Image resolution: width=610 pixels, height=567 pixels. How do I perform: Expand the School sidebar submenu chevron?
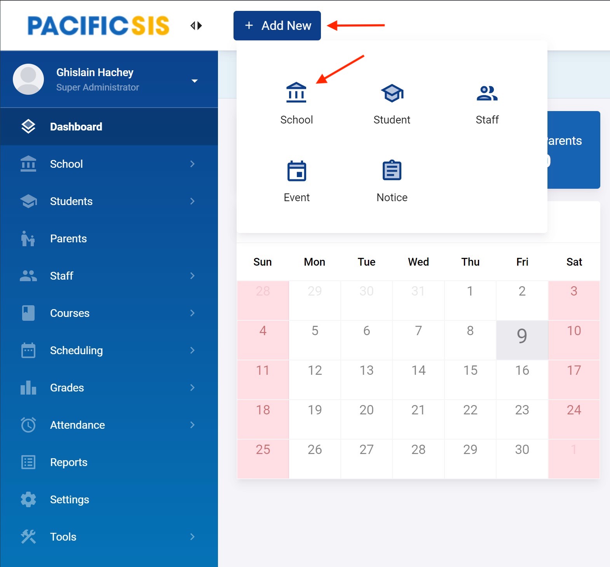coord(192,164)
